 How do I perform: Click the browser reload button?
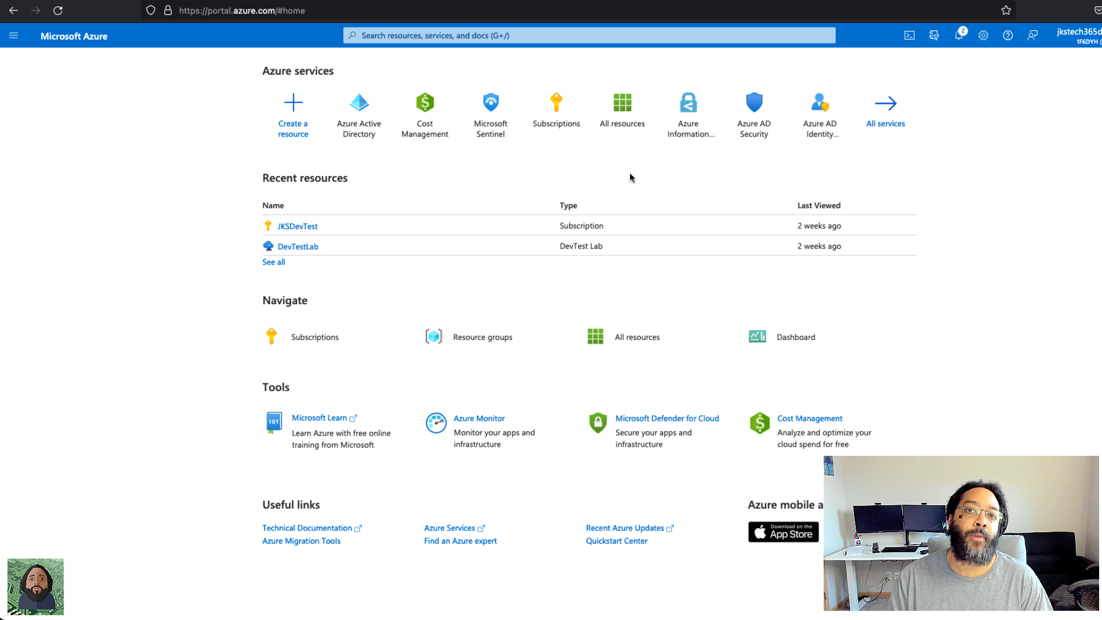tap(57, 10)
